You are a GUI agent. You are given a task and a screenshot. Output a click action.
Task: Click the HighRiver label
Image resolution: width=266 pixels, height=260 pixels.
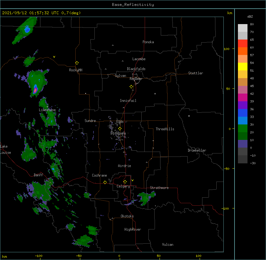click(x=133, y=229)
